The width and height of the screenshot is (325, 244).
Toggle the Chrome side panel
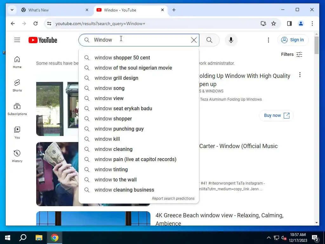(x=289, y=24)
